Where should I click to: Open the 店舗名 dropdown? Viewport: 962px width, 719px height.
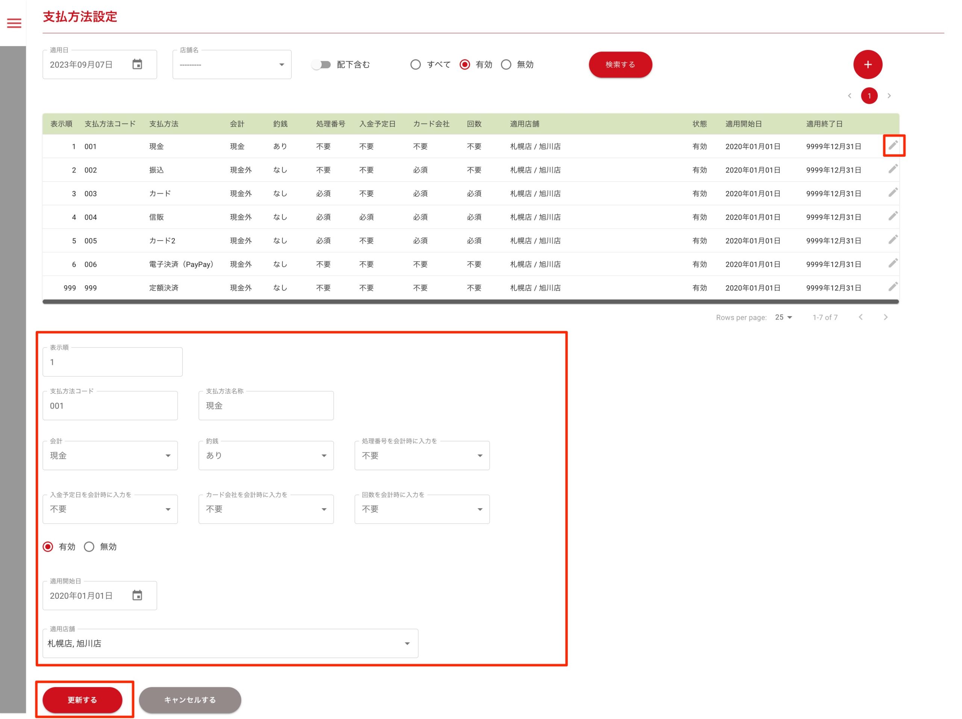(232, 65)
